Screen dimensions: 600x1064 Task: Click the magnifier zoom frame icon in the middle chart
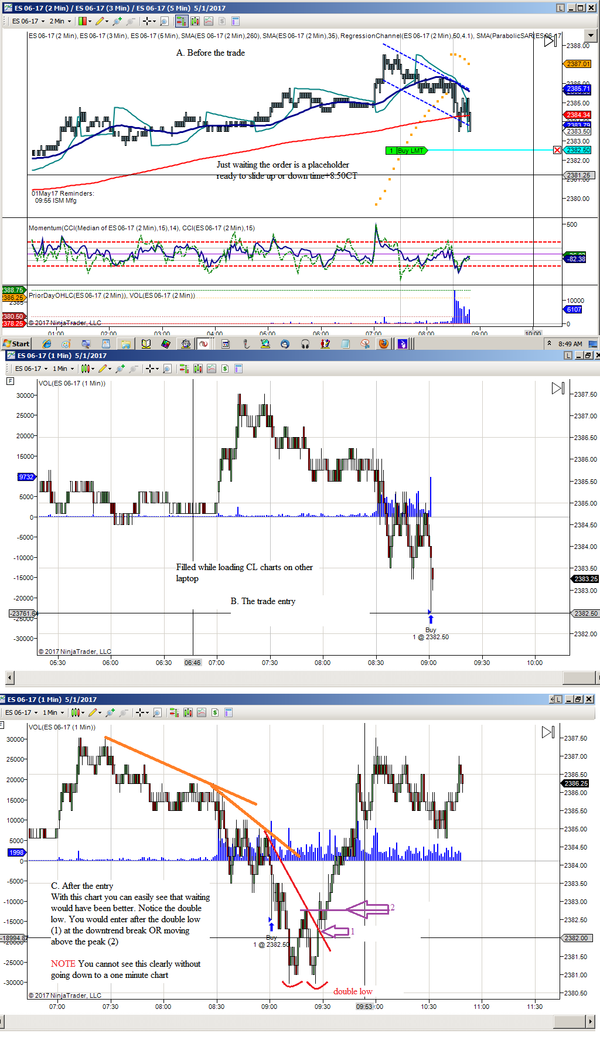click(x=167, y=369)
